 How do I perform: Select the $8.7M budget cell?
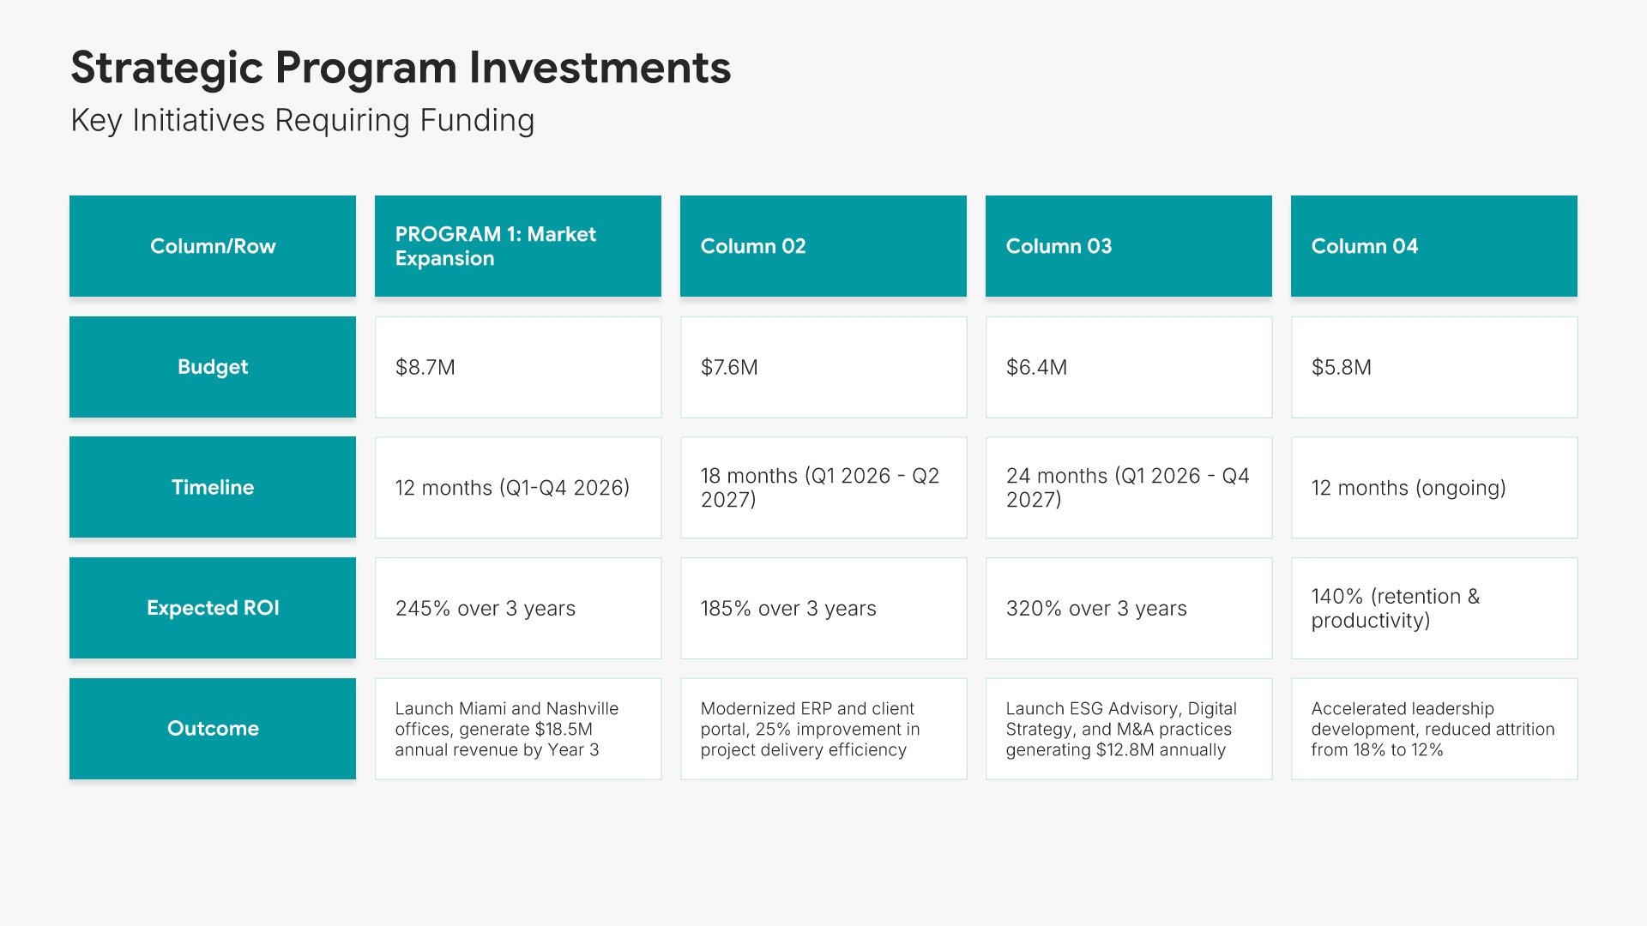point(517,367)
